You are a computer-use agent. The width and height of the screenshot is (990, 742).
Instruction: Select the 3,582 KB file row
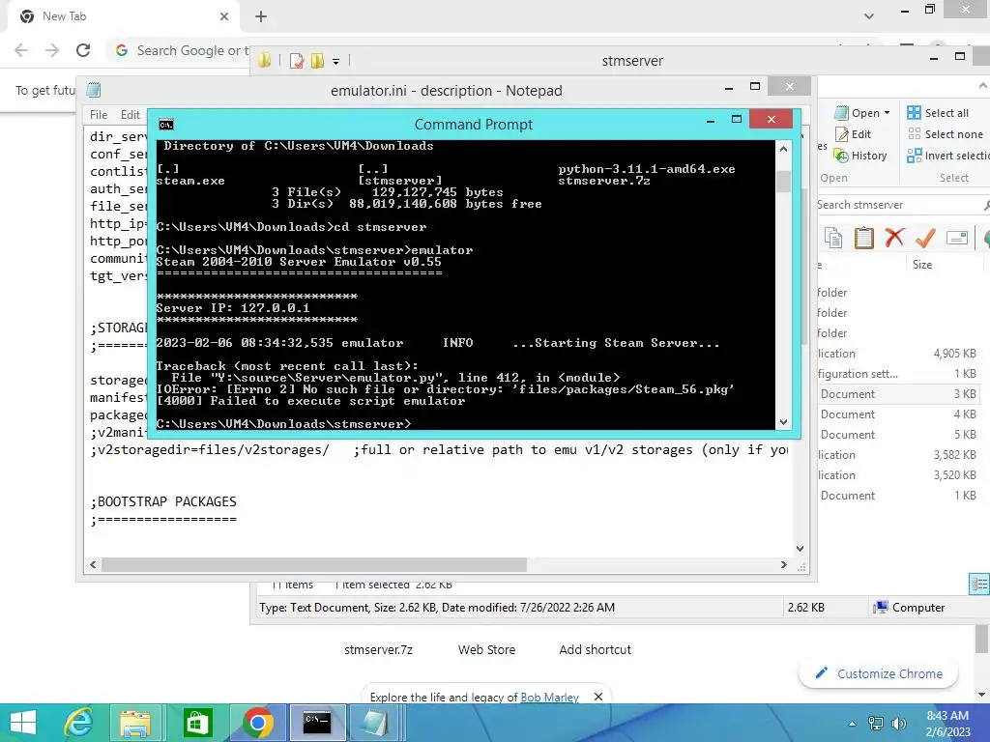pos(899,455)
